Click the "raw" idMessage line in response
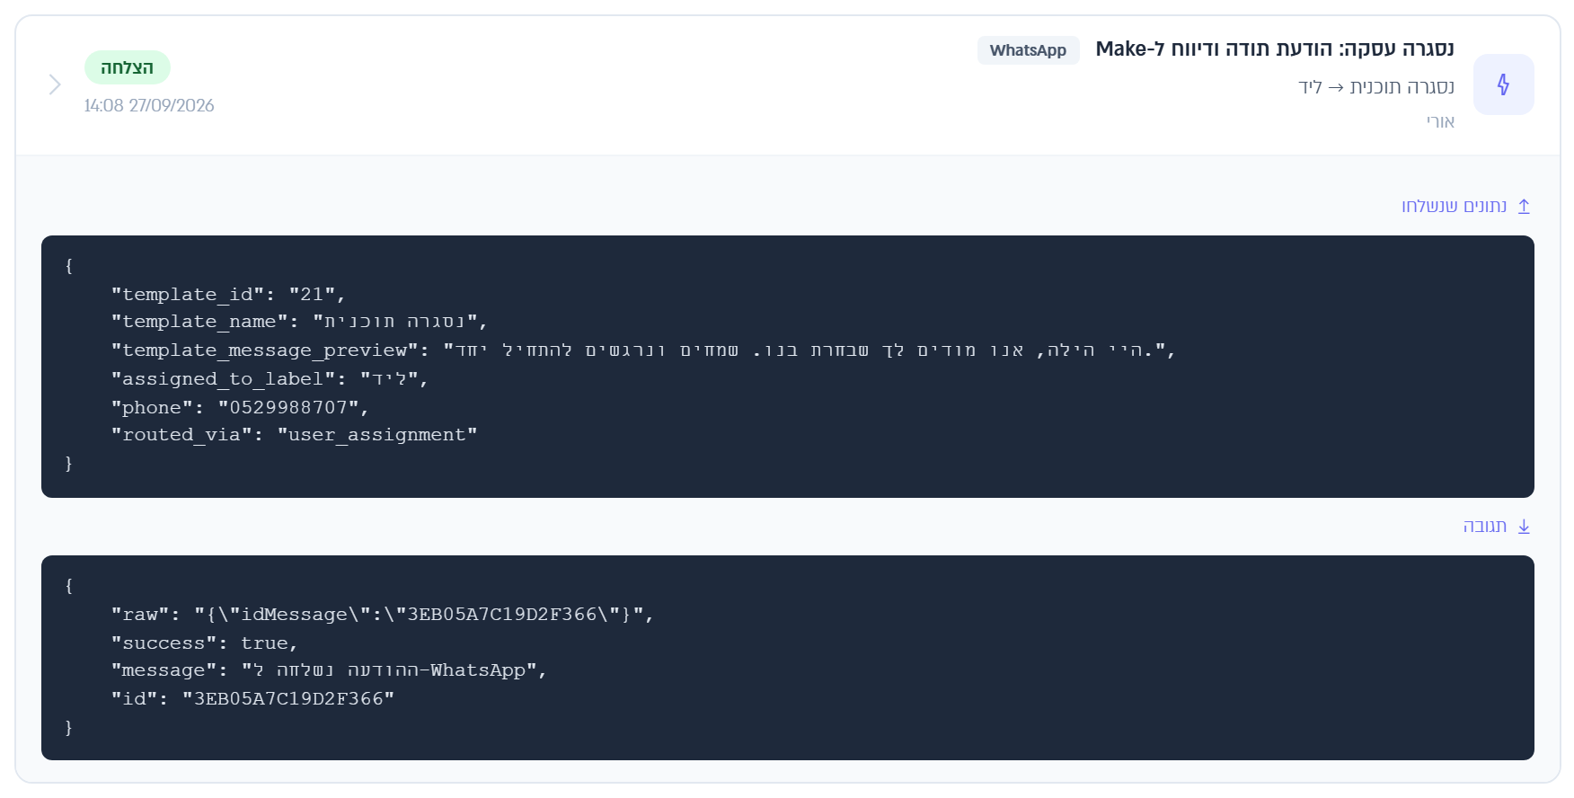This screenshot has width=1574, height=798. [383, 614]
